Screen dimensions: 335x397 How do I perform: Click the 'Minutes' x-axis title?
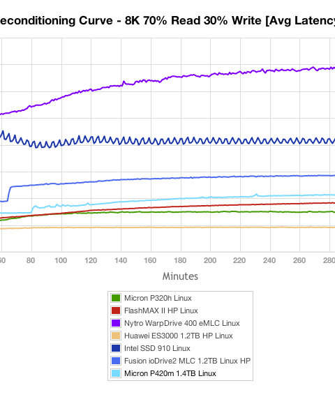pyautogui.click(x=180, y=276)
